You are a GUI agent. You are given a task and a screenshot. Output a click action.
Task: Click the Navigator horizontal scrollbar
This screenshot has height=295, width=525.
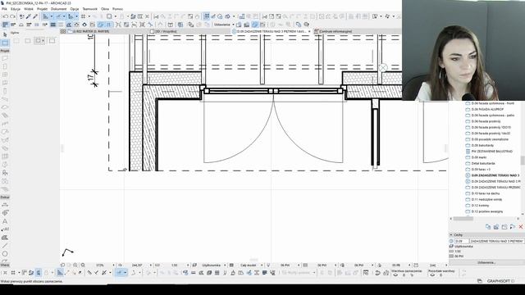(x=463, y=219)
